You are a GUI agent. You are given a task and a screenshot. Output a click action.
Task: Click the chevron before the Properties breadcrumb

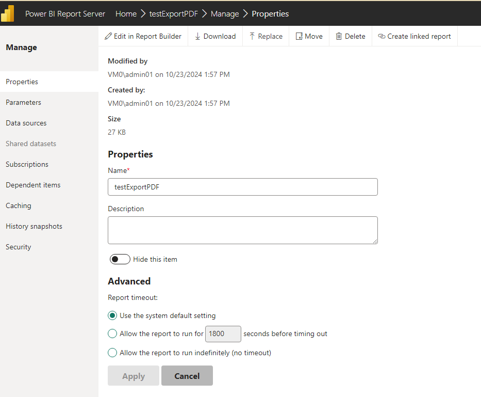click(x=245, y=14)
